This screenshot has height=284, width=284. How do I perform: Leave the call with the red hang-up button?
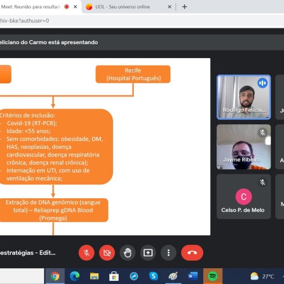point(192,252)
